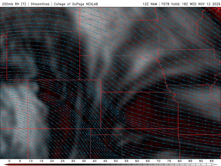Click the "35" value on the scale
This screenshot has height=166, width=221.
[84, 161]
